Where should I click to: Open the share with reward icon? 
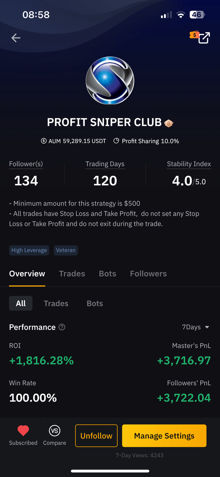203,38
